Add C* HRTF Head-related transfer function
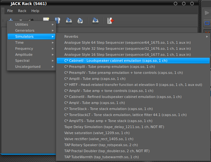Image resolution: width=211 pixels, height=162 pixels. click(x=133, y=85)
